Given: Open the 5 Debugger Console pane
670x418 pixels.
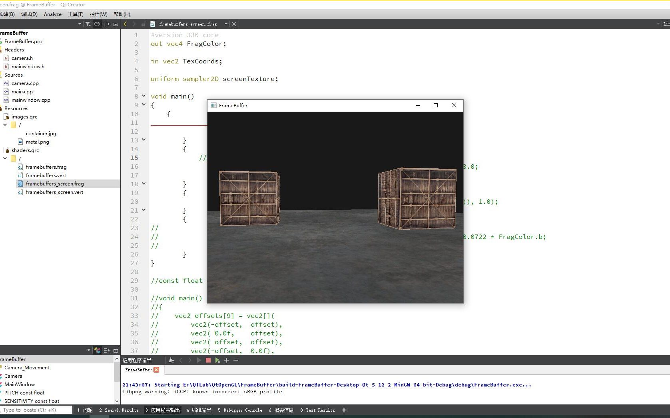Looking at the screenshot, I should coord(240,410).
